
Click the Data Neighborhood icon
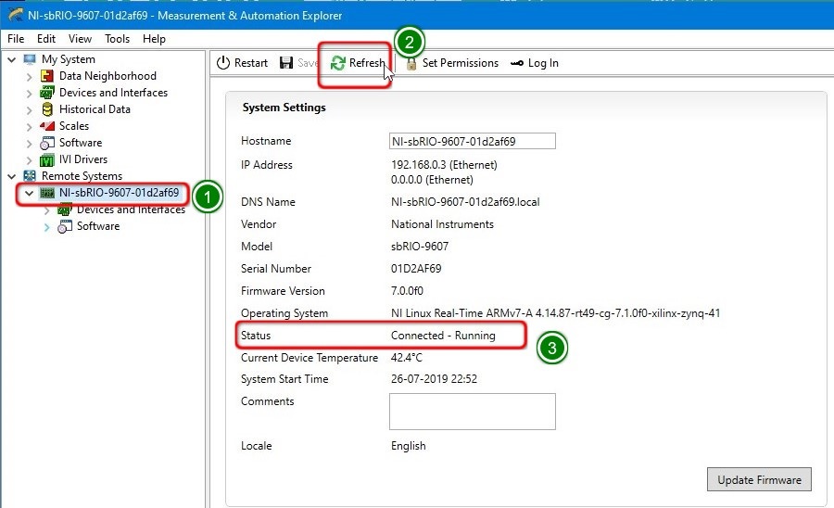point(47,76)
